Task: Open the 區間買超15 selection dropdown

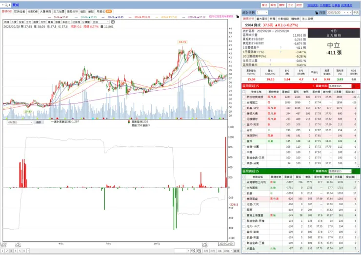Action: coord(340,86)
